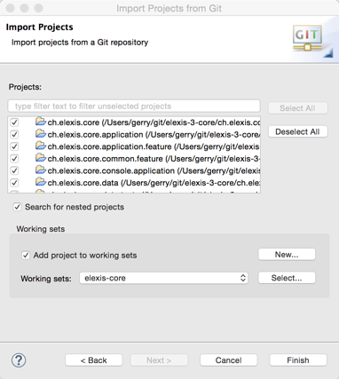Image resolution: width=339 pixels, height=379 pixels.
Task: Click folder icon of ch.elexis.core.data project
Action: pos(41,182)
